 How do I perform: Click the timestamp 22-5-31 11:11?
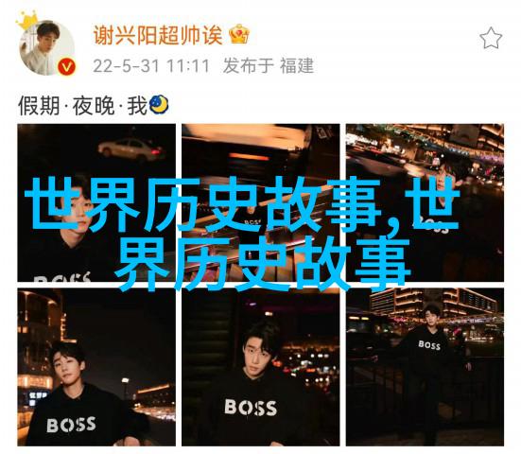(151, 66)
